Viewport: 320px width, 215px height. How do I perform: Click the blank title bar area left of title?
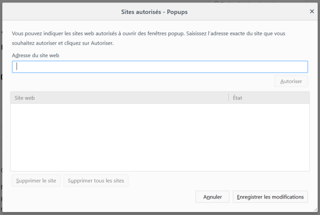tap(61, 11)
